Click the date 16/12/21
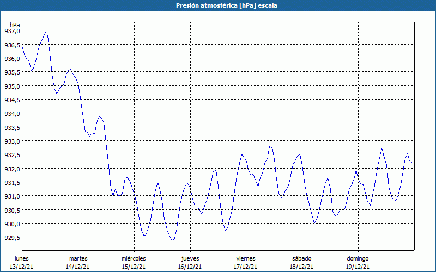 [190, 267]
